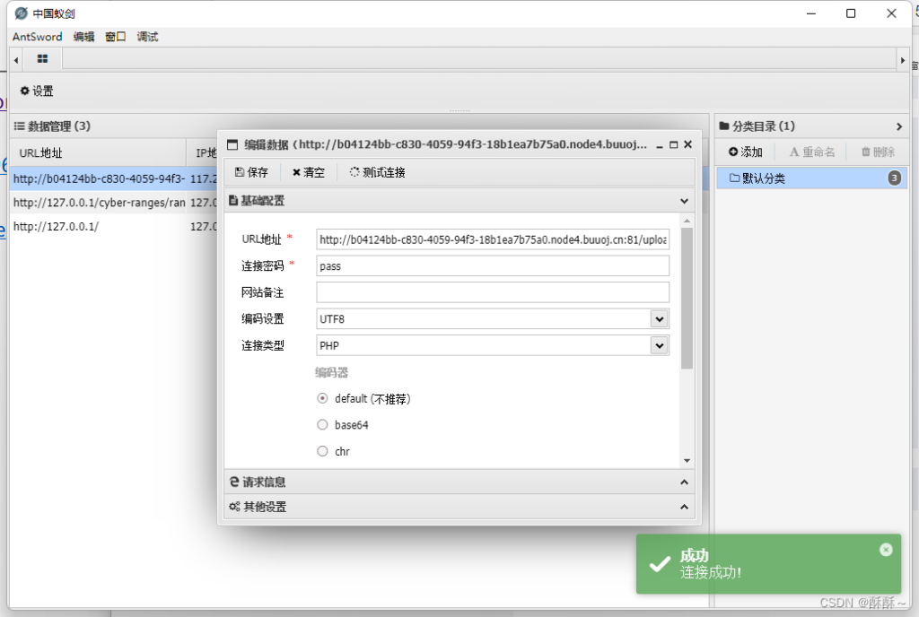Image resolution: width=919 pixels, height=617 pixels.
Task: Click the tab bar right scroll arrow
Action: [x=903, y=60]
